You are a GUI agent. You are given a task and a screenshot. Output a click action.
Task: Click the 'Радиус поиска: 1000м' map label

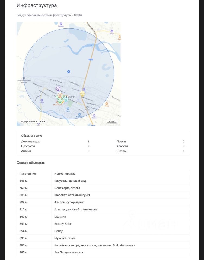33,121
